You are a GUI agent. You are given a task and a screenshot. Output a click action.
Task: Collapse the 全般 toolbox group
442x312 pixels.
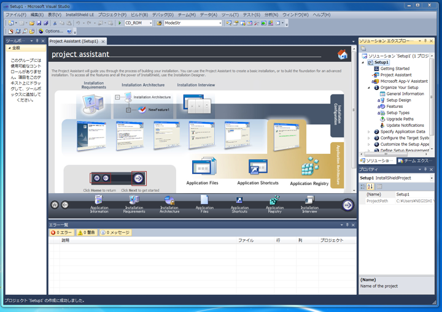pyautogui.click(x=10, y=48)
